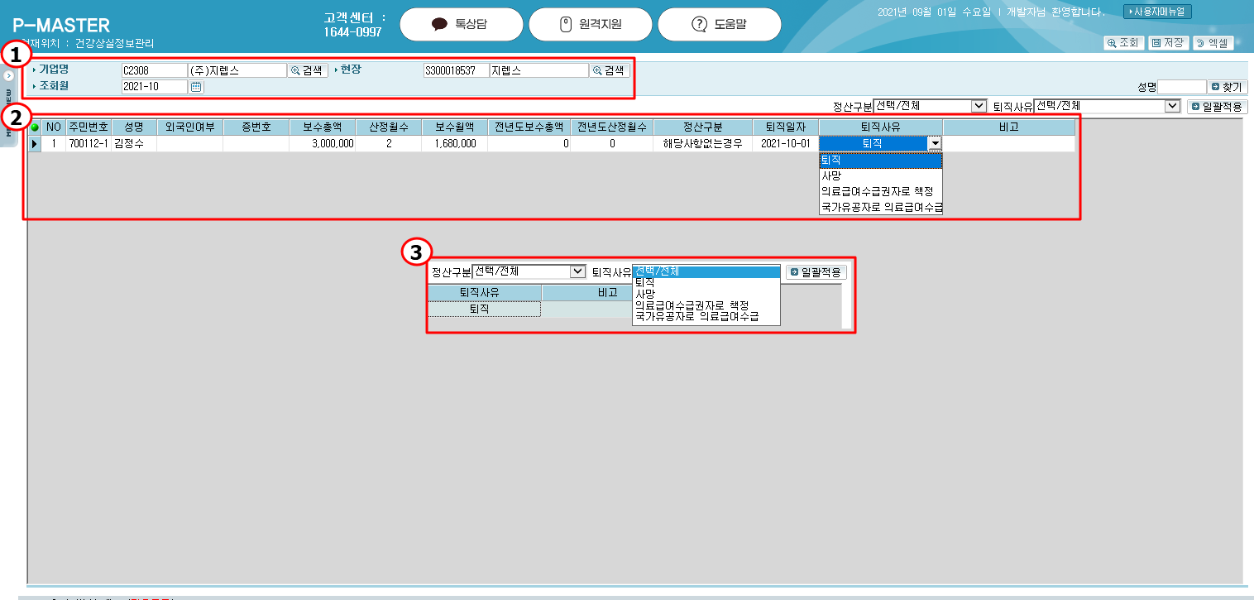This screenshot has height=600, width=1254.
Task: Click the 전년도보수총액 column header
Action: [529, 127]
